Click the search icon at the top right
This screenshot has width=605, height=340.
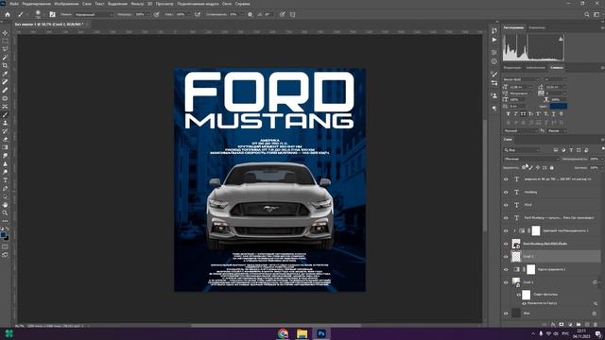point(587,15)
